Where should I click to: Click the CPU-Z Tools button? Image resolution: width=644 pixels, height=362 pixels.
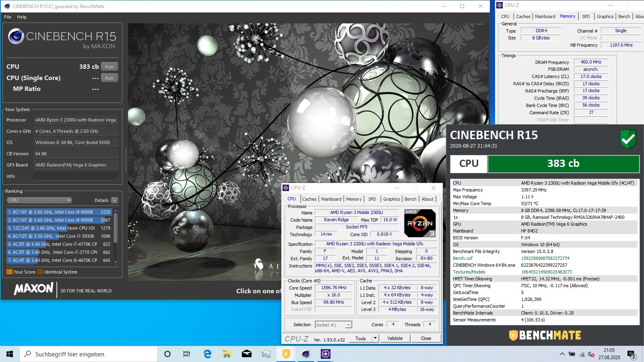tap(361, 338)
